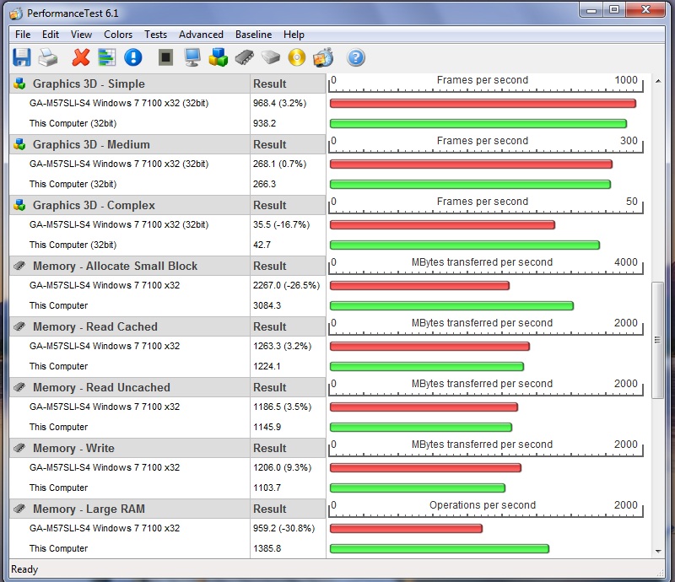675x582 pixels.
Task: Click the scrollbar up arrow
Action: coord(658,81)
